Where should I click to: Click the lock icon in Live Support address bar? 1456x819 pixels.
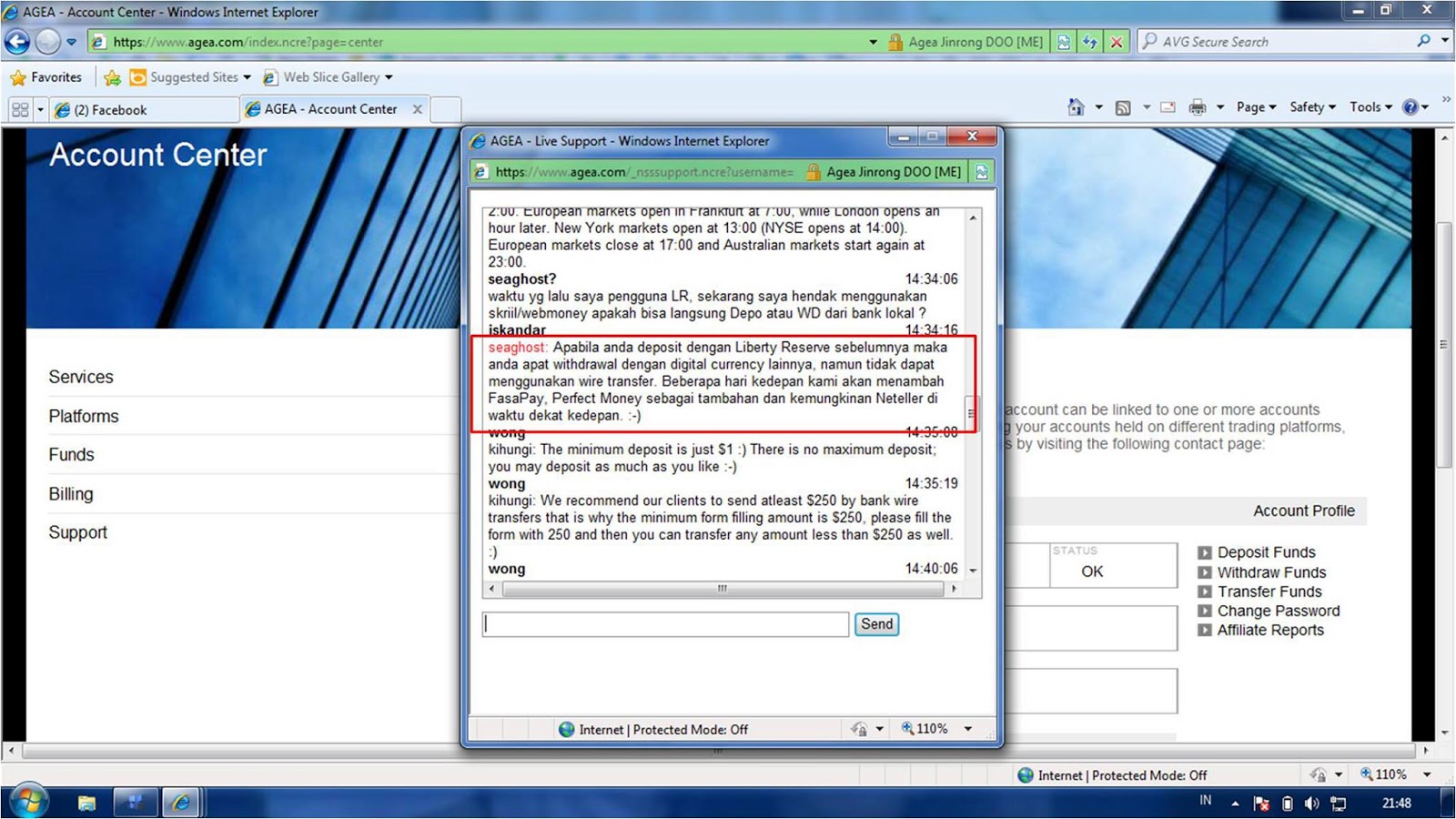tap(813, 172)
